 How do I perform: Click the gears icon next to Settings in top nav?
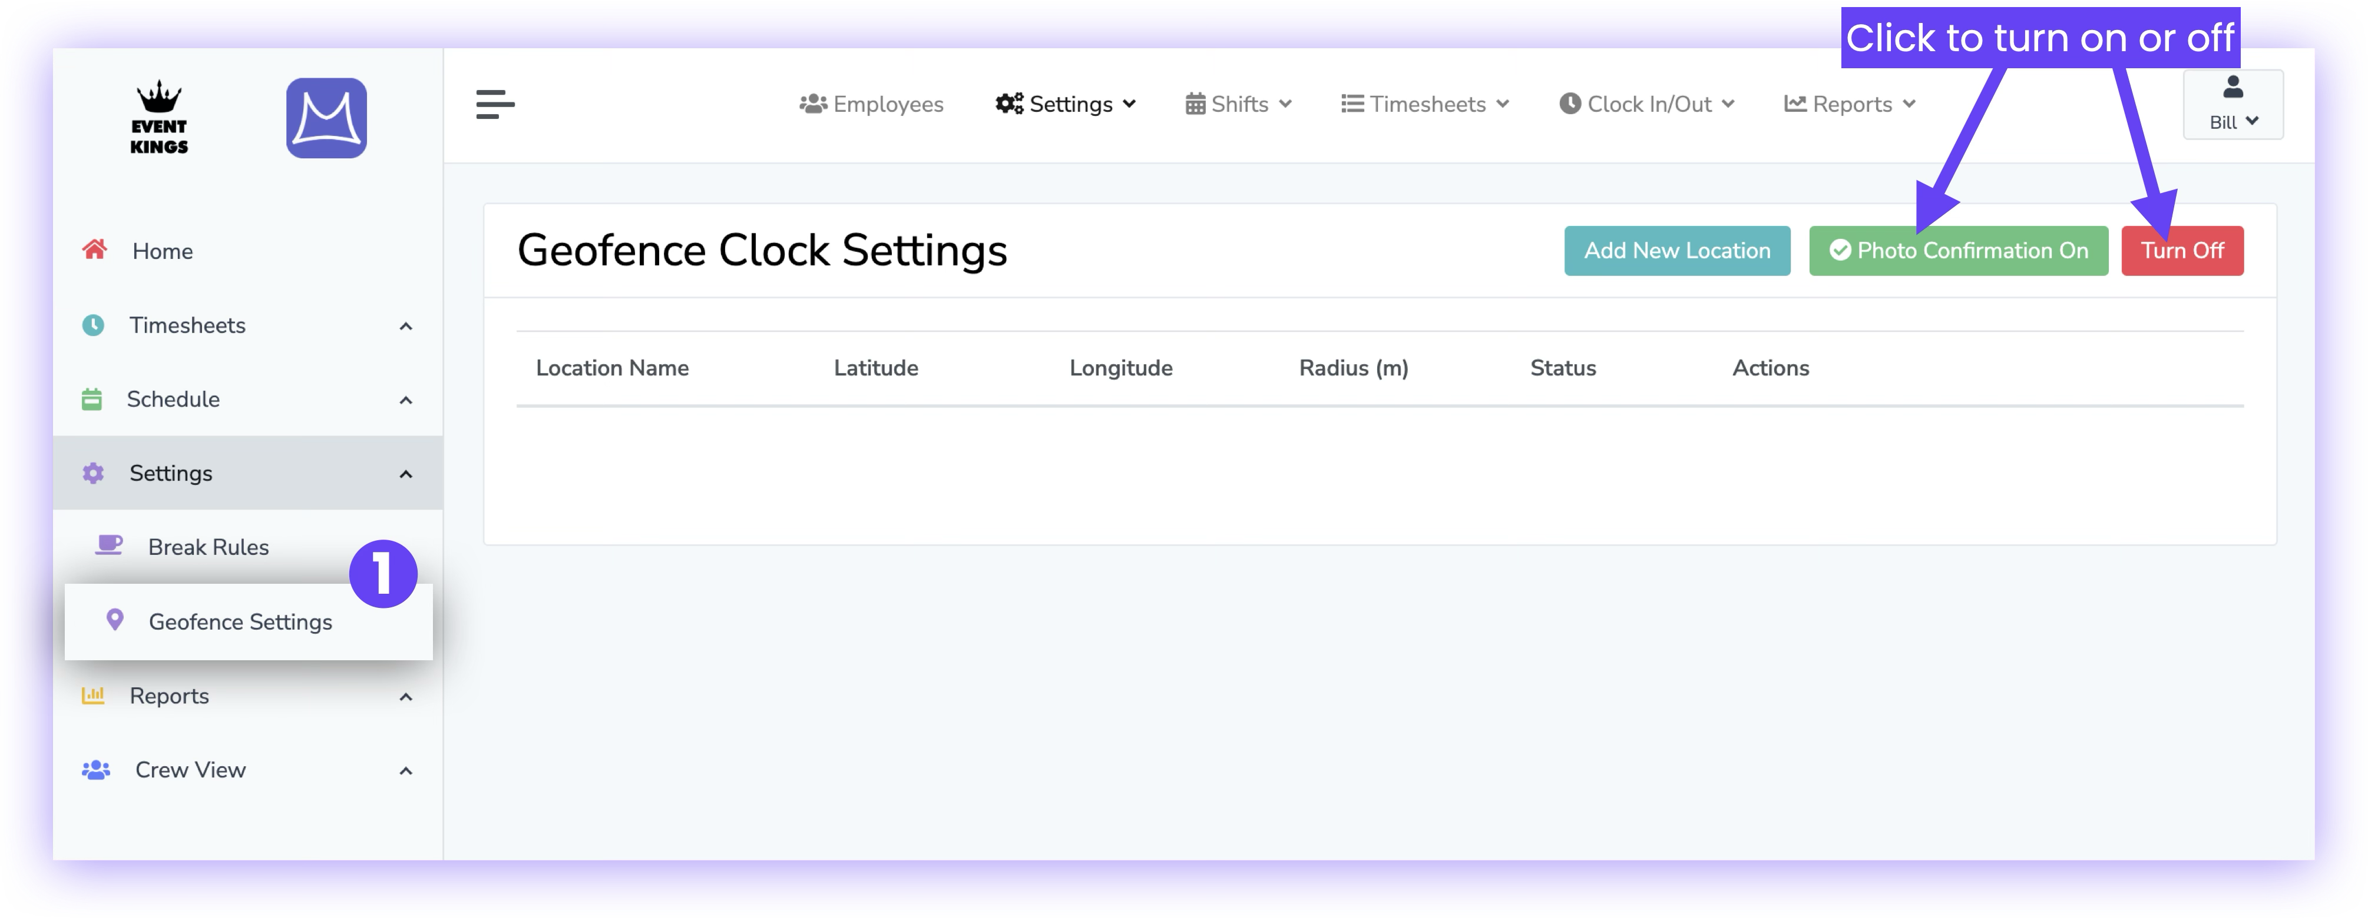pos(1009,104)
